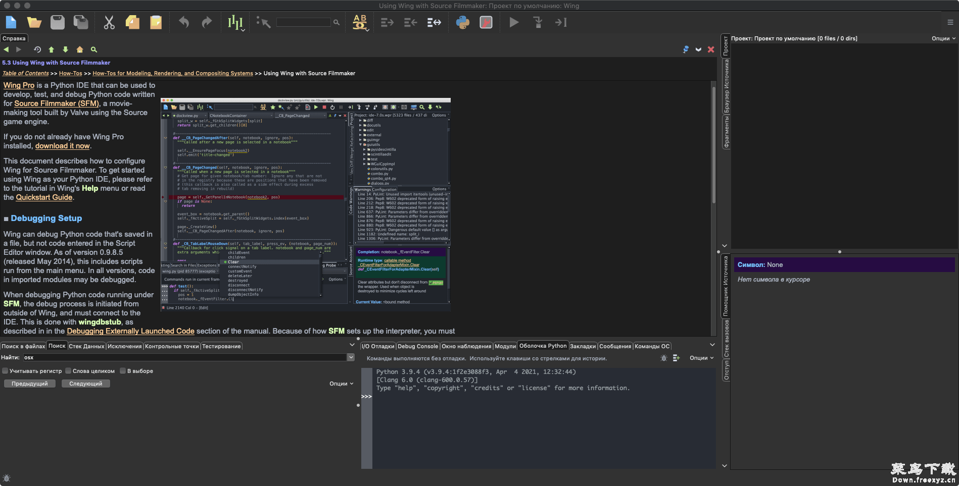Go back in help with green left arrow
This screenshot has width=959, height=486.
6,49
